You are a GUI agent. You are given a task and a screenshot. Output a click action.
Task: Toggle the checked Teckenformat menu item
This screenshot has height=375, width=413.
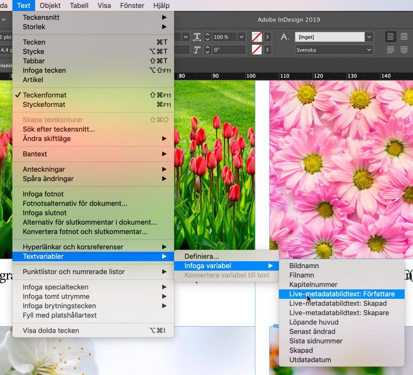click(44, 95)
